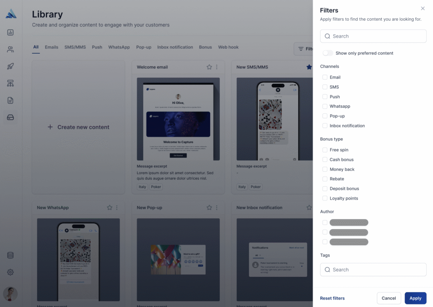Open the Library inbox sidebar icon
The image size is (433, 307).
click(x=10, y=117)
